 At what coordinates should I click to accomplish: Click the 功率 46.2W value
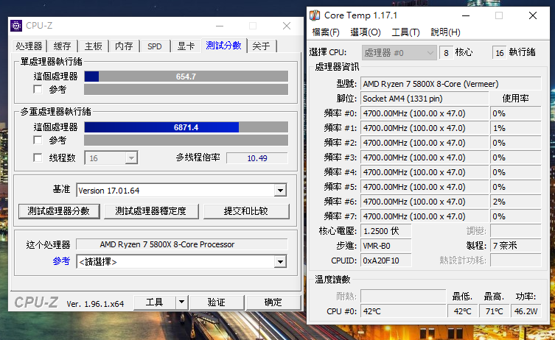click(x=526, y=311)
